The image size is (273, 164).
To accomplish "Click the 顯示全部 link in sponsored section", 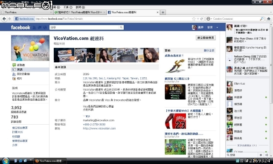I will [209, 50].
